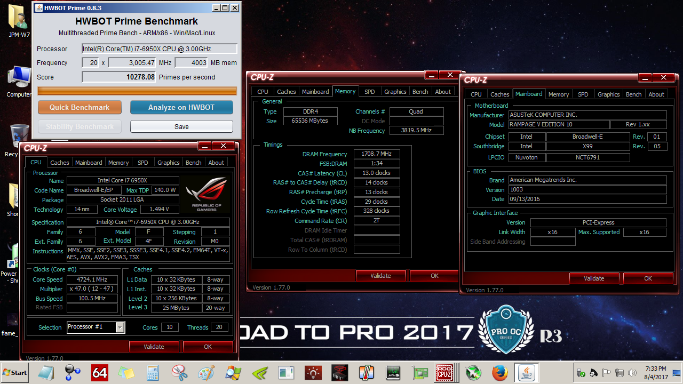Select the Computer desktop icon
The height and width of the screenshot is (384, 683).
(x=19, y=82)
